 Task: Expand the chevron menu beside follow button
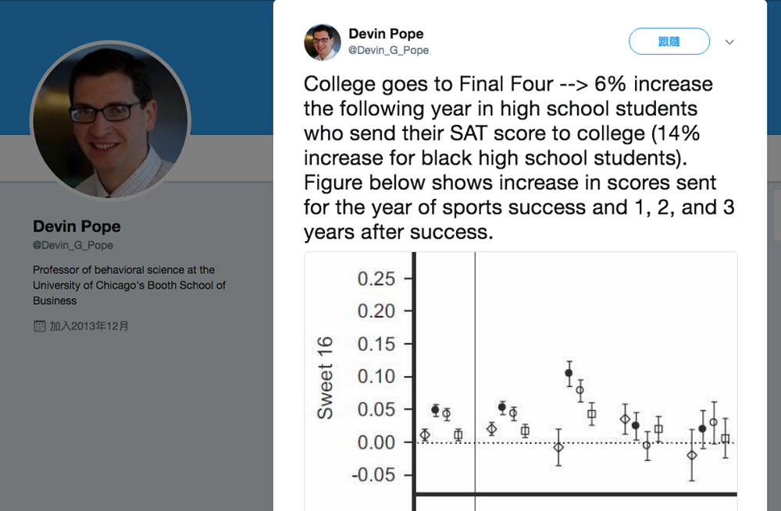729,41
